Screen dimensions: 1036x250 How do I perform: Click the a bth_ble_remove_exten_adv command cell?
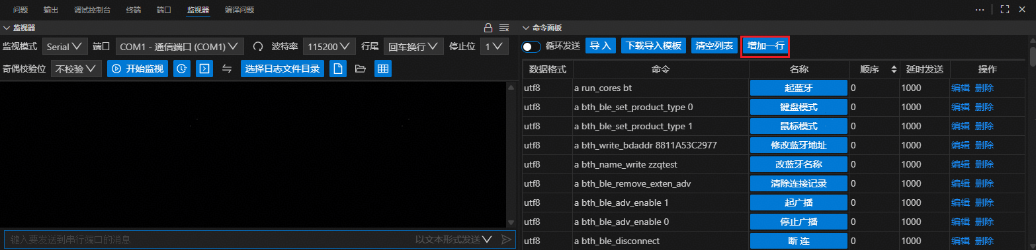point(660,183)
